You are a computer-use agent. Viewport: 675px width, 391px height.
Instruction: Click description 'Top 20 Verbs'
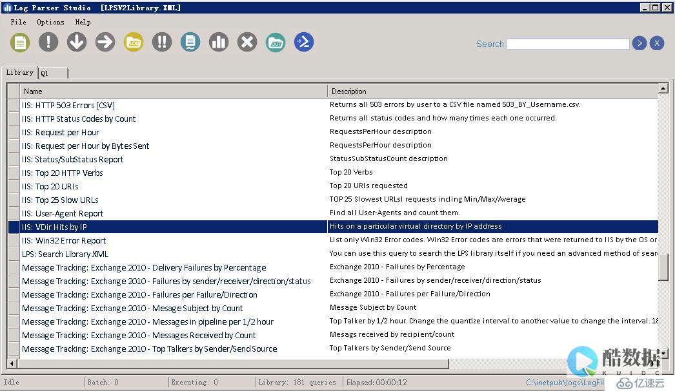pyautogui.click(x=351, y=172)
